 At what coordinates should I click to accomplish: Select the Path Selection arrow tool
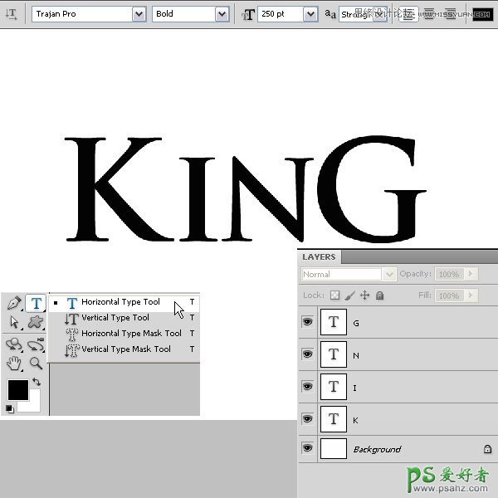[x=14, y=323]
